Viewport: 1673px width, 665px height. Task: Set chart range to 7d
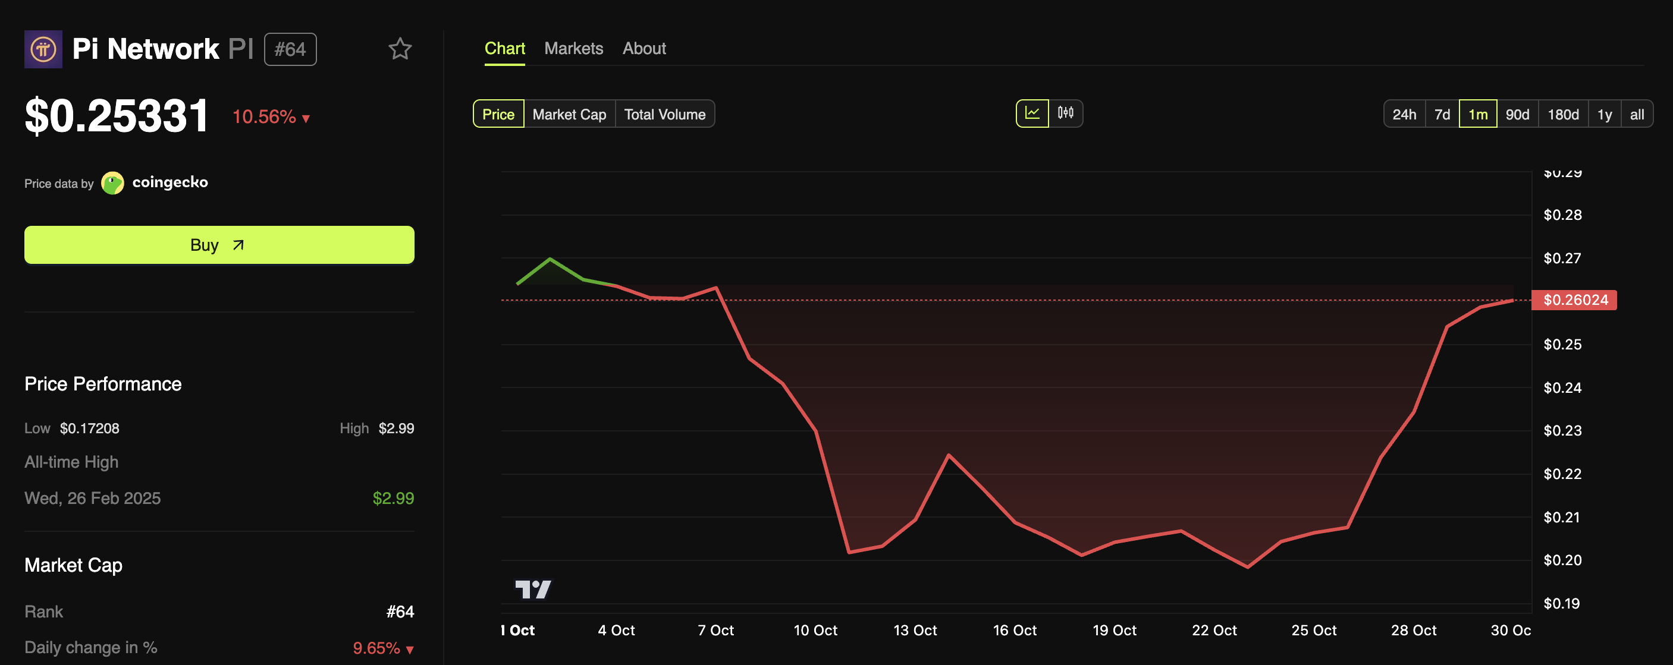(x=1442, y=114)
